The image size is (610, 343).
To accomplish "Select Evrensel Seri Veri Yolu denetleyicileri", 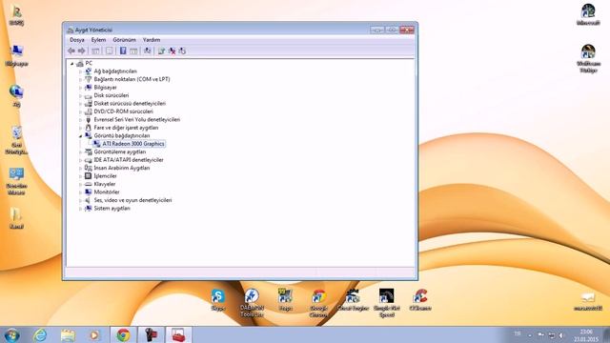I will [136, 120].
